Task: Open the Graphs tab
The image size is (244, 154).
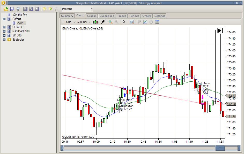Action: 92,16
